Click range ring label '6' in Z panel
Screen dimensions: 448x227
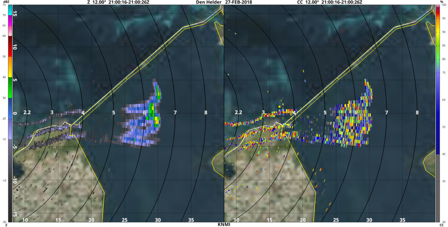144,113
